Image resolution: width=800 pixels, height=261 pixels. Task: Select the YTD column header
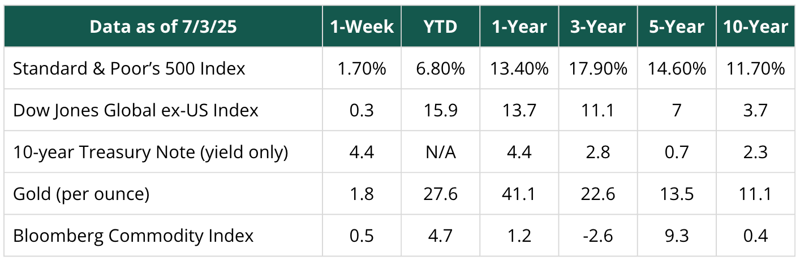click(x=440, y=27)
